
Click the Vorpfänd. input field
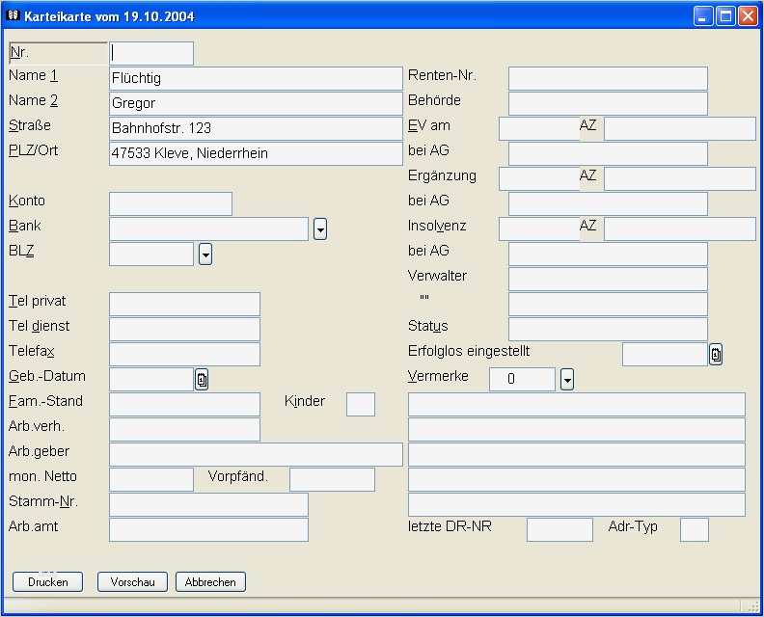pos(332,479)
